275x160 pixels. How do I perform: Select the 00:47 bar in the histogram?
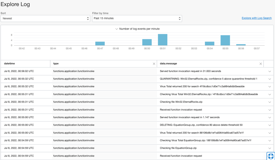[100, 43]
